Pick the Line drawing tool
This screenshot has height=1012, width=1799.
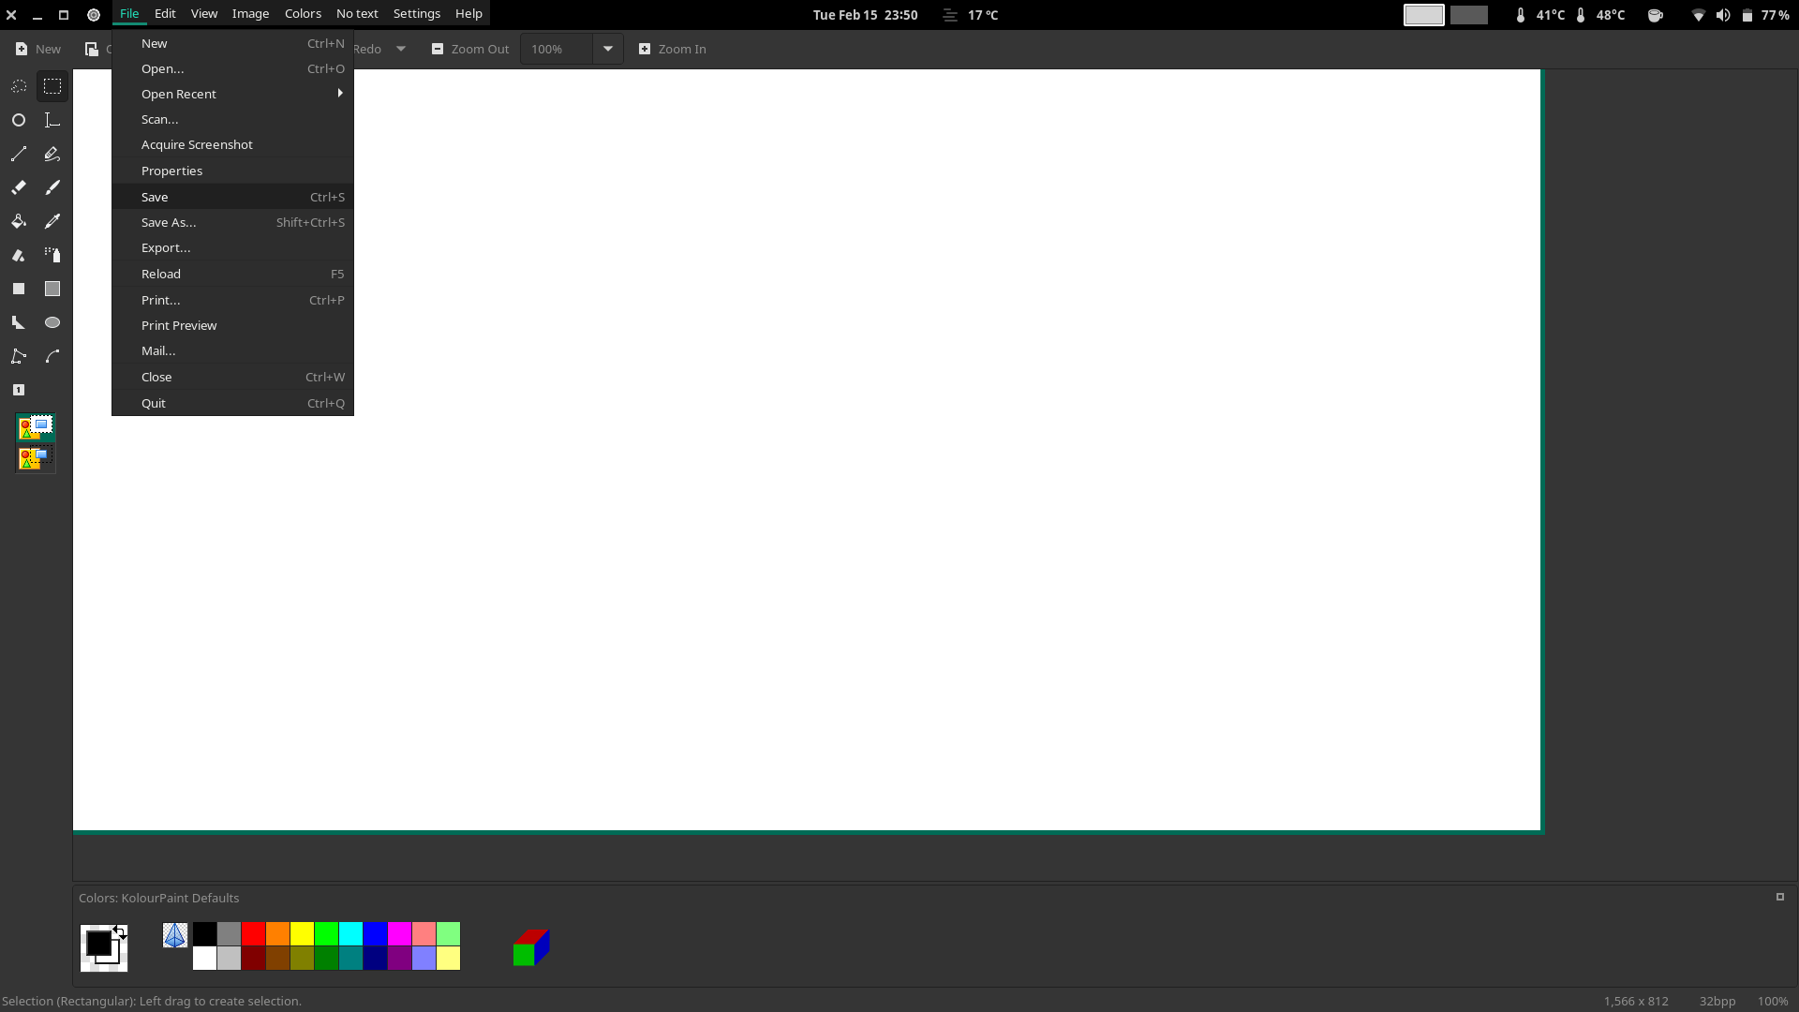[19, 154]
